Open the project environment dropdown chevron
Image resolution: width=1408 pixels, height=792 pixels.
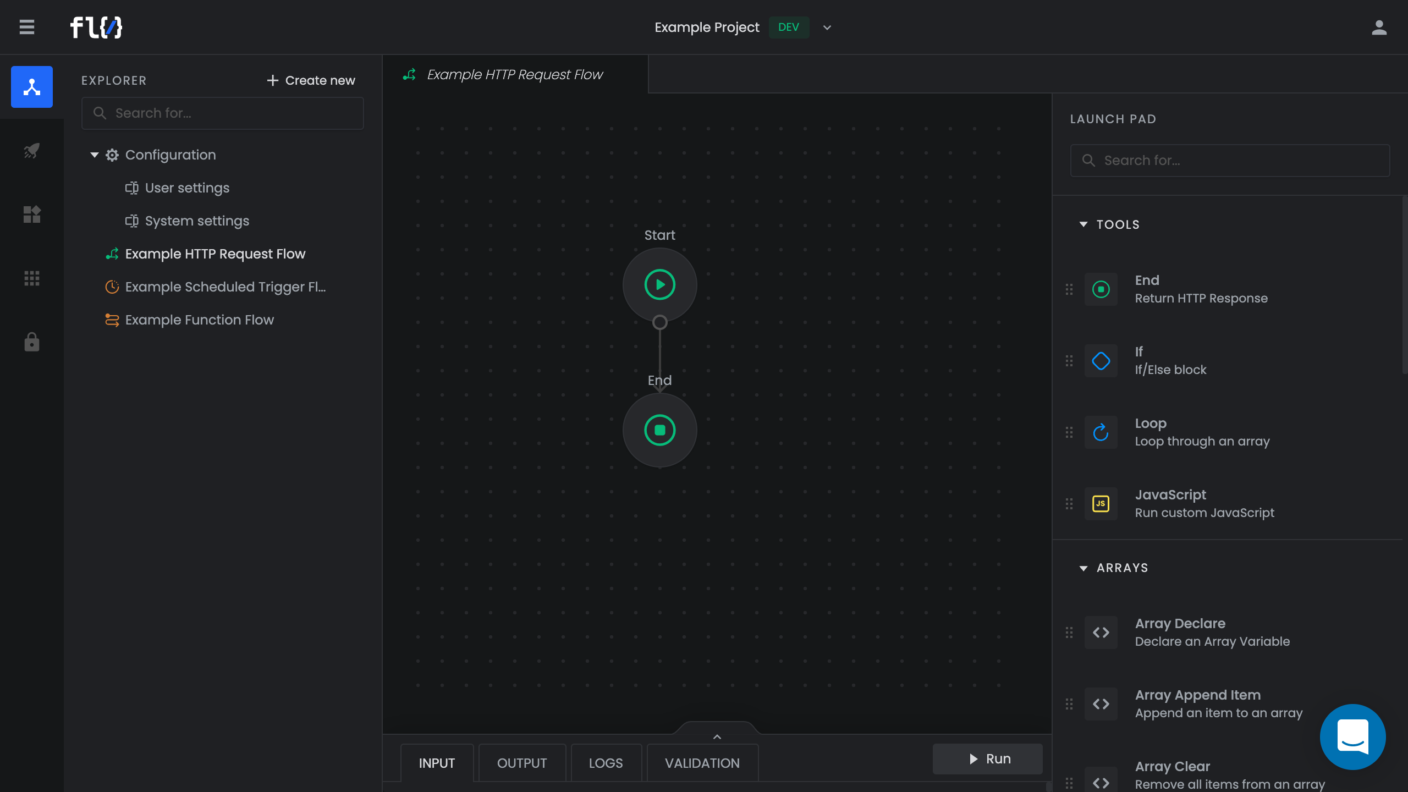[827, 28]
